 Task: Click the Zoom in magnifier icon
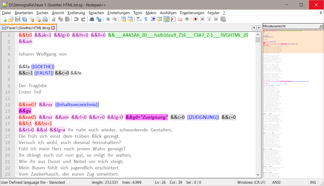point(107,19)
